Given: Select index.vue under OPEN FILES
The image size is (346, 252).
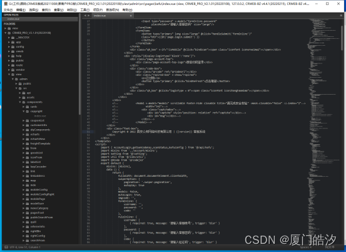Looking at the screenshot, I should 13,19.
